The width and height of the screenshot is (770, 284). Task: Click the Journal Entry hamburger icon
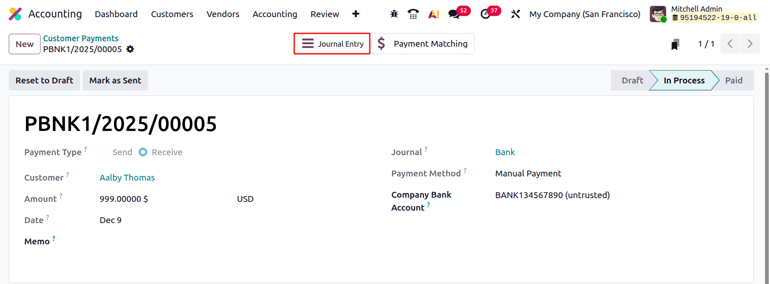point(308,43)
